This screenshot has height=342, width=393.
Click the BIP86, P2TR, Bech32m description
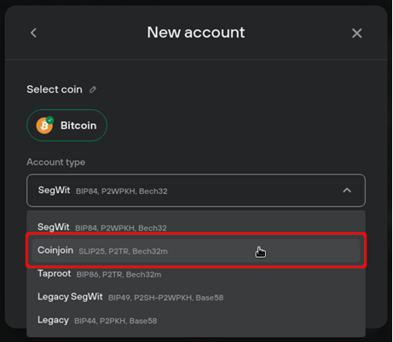(x=118, y=275)
